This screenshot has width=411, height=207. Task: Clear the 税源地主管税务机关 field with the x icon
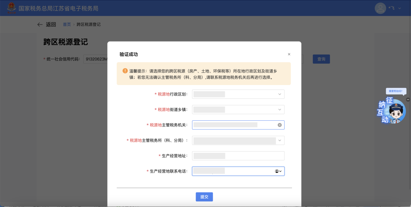click(280, 125)
